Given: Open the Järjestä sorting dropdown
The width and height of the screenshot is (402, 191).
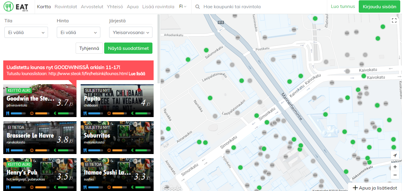Looking at the screenshot, I should tap(131, 32).
